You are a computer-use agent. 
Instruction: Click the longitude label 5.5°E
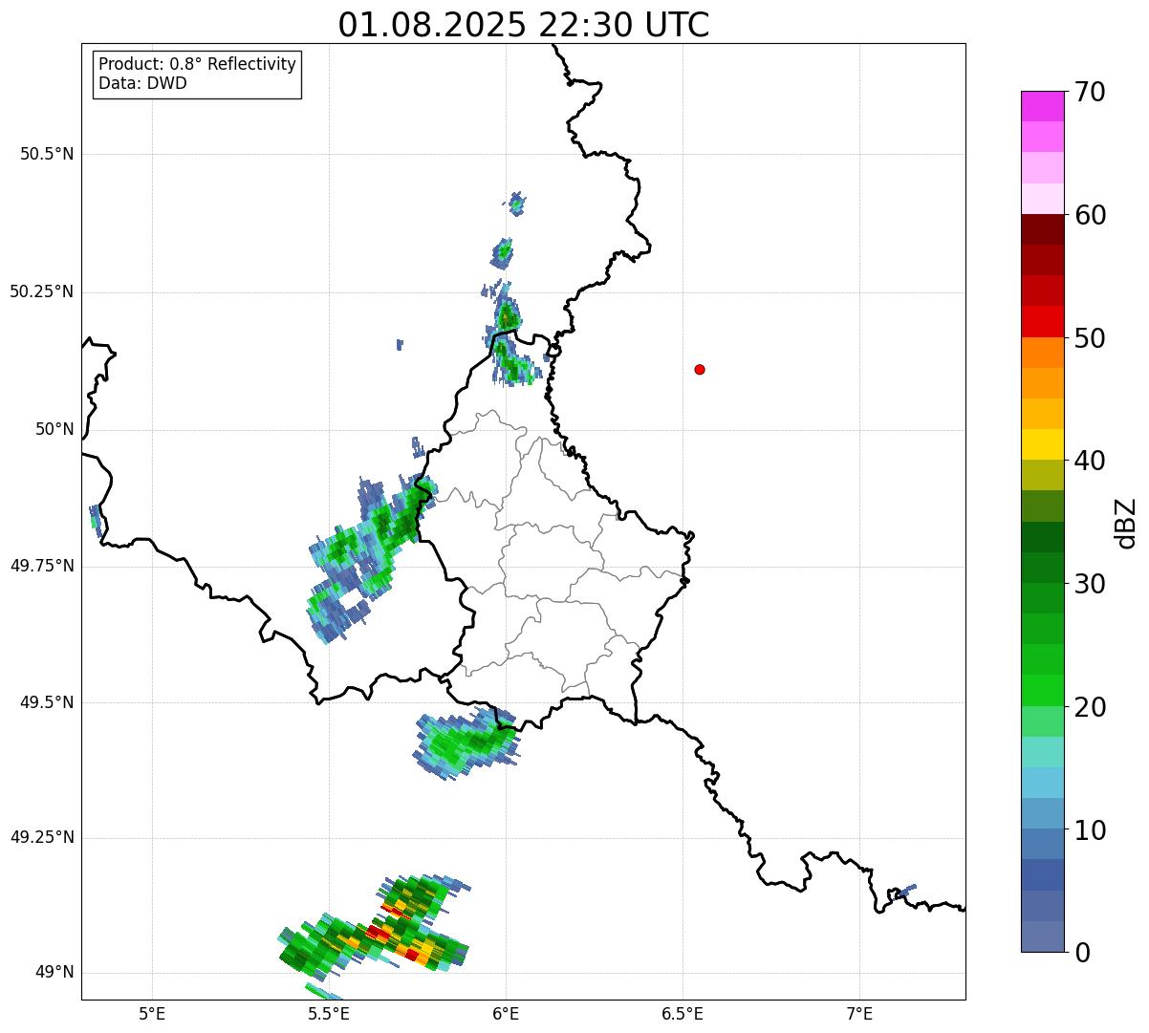pyautogui.click(x=329, y=1013)
